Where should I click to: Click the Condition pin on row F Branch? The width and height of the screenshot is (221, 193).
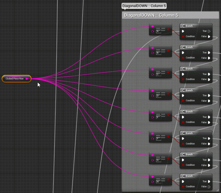click(x=183, y=144)
